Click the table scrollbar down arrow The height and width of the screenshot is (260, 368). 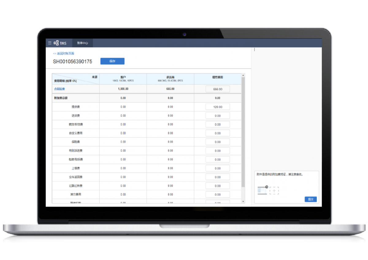(x=243, y=201)
